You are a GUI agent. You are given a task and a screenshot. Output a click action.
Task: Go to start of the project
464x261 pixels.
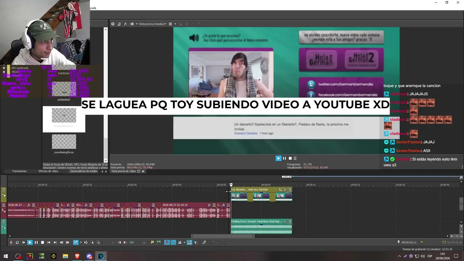pos(49,243)
